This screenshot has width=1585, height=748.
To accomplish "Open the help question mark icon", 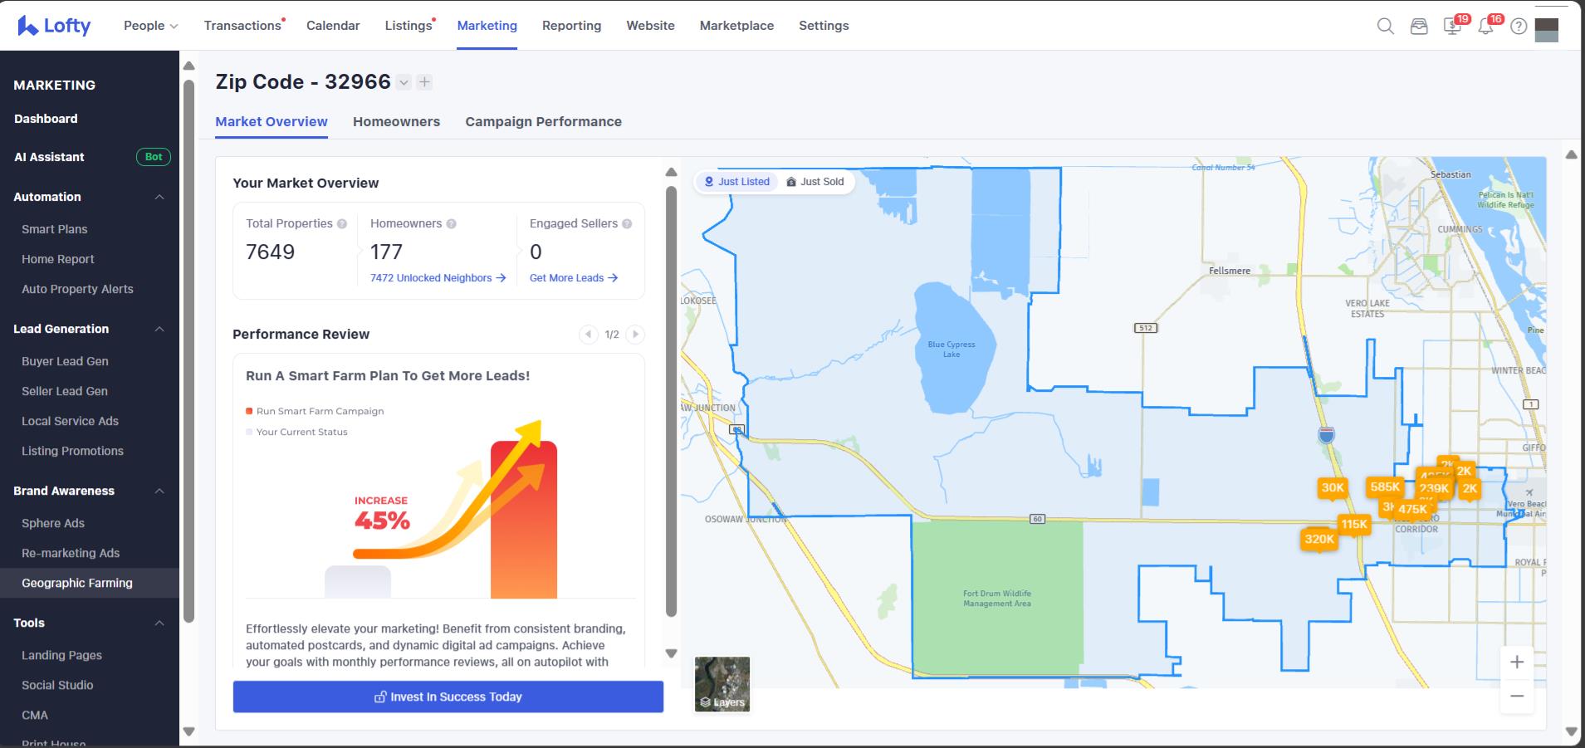I will [x=1519, y=27].
